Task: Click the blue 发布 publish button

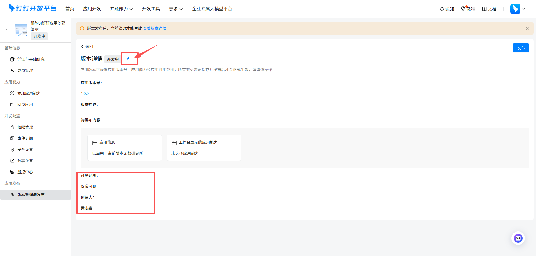Action: (x=521, y=48)
